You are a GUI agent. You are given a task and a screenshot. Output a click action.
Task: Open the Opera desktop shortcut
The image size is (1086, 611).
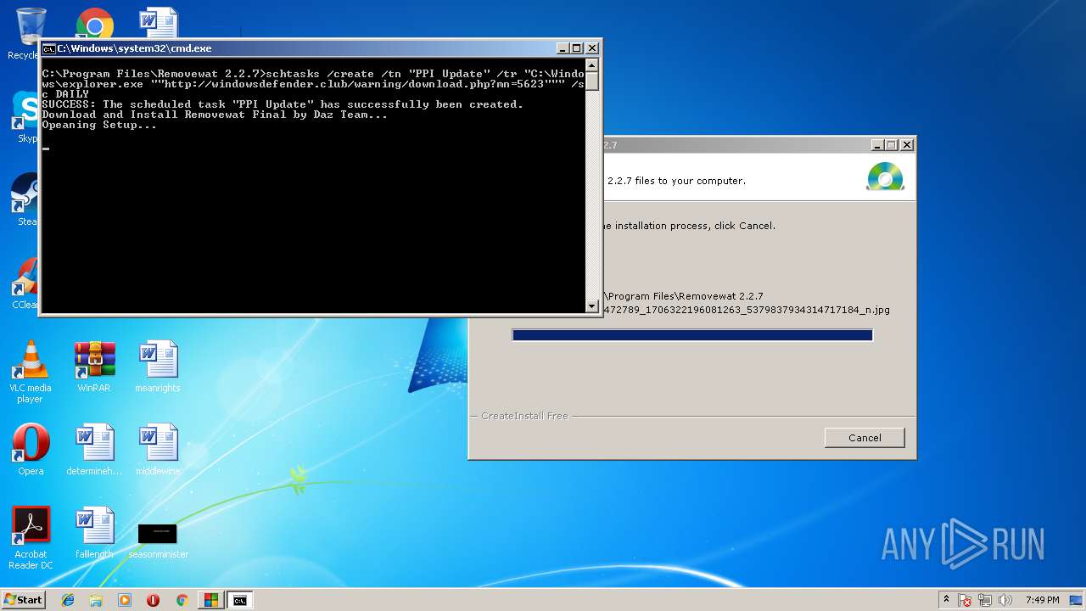(31, 450)
